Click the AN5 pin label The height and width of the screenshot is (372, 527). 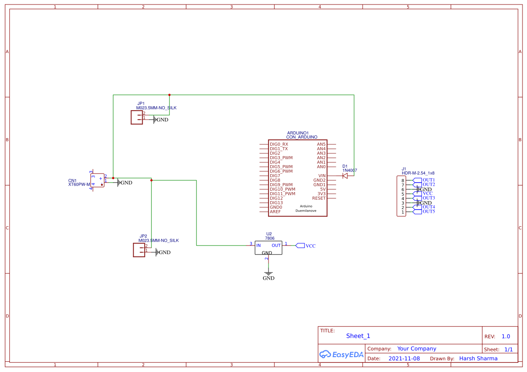point(321,144)
